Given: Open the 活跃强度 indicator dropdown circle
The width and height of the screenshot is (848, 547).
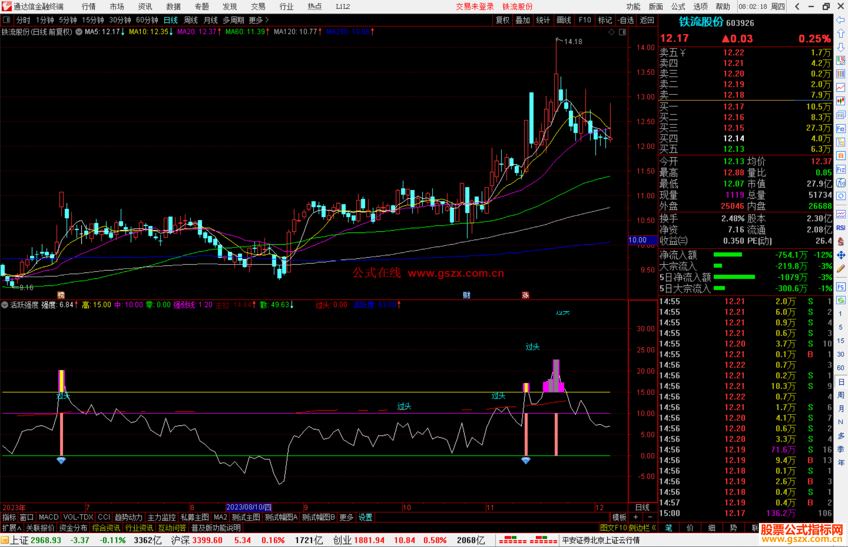Looking at the screenshot, I should 5,305.
